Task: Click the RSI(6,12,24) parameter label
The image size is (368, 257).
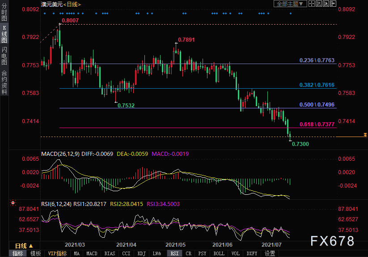Action: coord(56,204)
